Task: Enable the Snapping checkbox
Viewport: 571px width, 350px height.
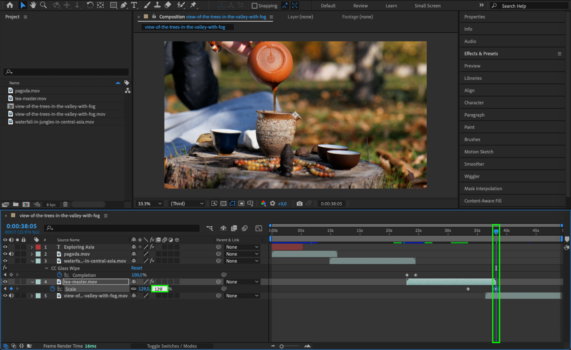Action: 255,6
